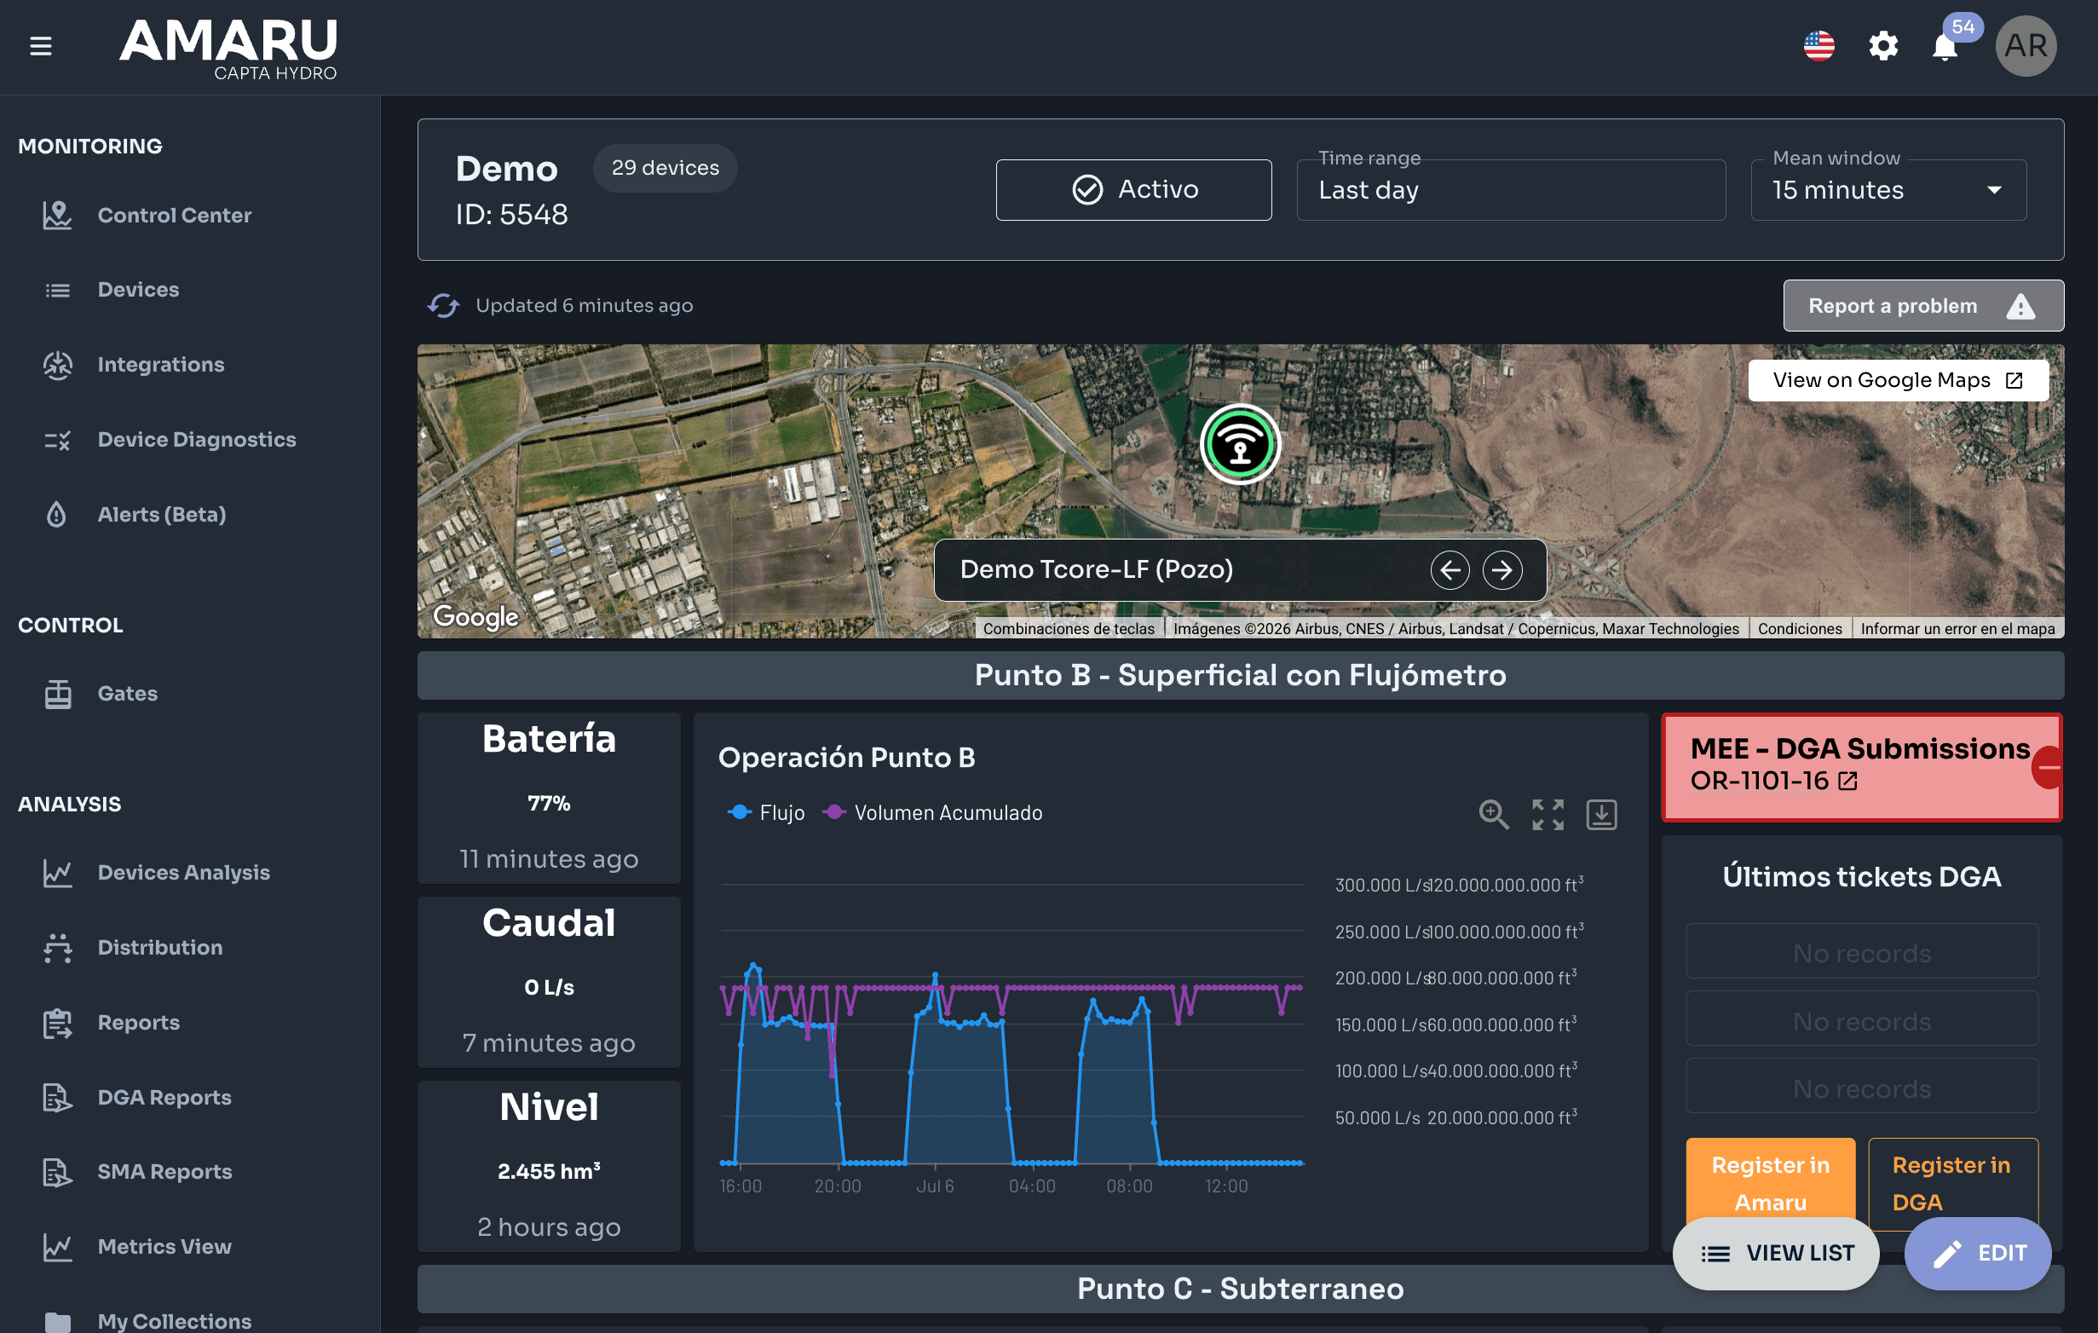The height and width of the screenshot is (1333, 2098).
Task: Click the Metrics View chart icon
Action: click(57, 1248)
